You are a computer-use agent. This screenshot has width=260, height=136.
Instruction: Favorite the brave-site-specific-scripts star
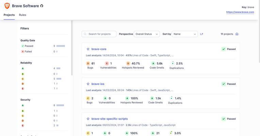[x=88, y=119]
